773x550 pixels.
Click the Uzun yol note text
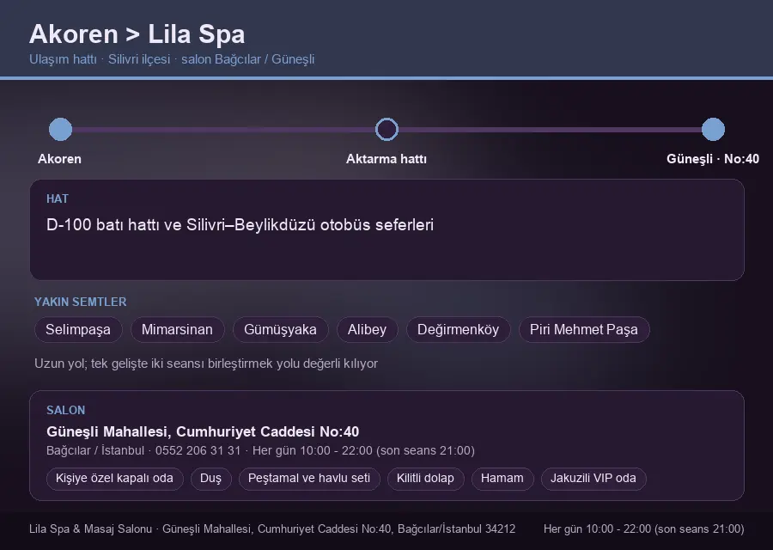coord(206,364)
